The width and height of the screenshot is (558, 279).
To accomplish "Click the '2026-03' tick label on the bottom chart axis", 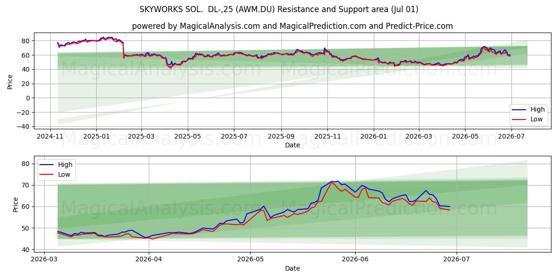I will pyautogui.click(x=44, y=260).
